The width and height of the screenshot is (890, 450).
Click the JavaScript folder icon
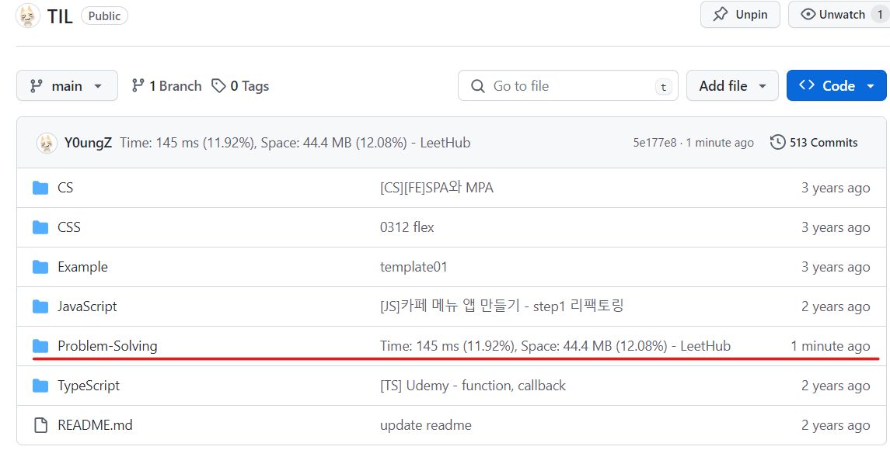click(40, 306)
